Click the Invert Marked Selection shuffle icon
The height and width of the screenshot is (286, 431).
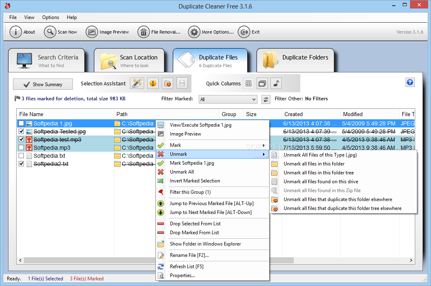point(161,181)
